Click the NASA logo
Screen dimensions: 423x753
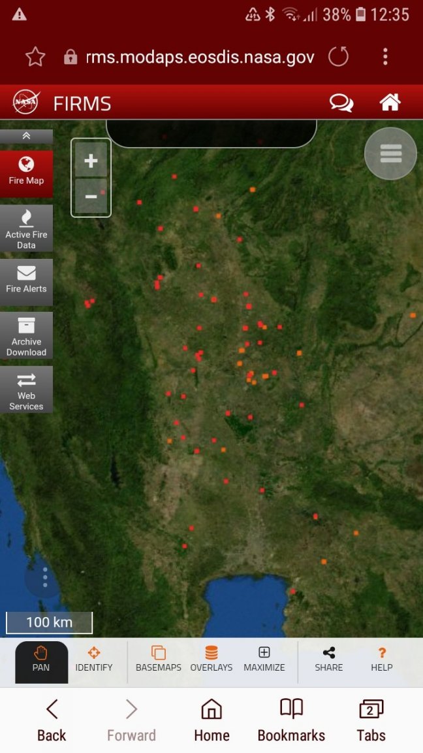click(26, 103)
